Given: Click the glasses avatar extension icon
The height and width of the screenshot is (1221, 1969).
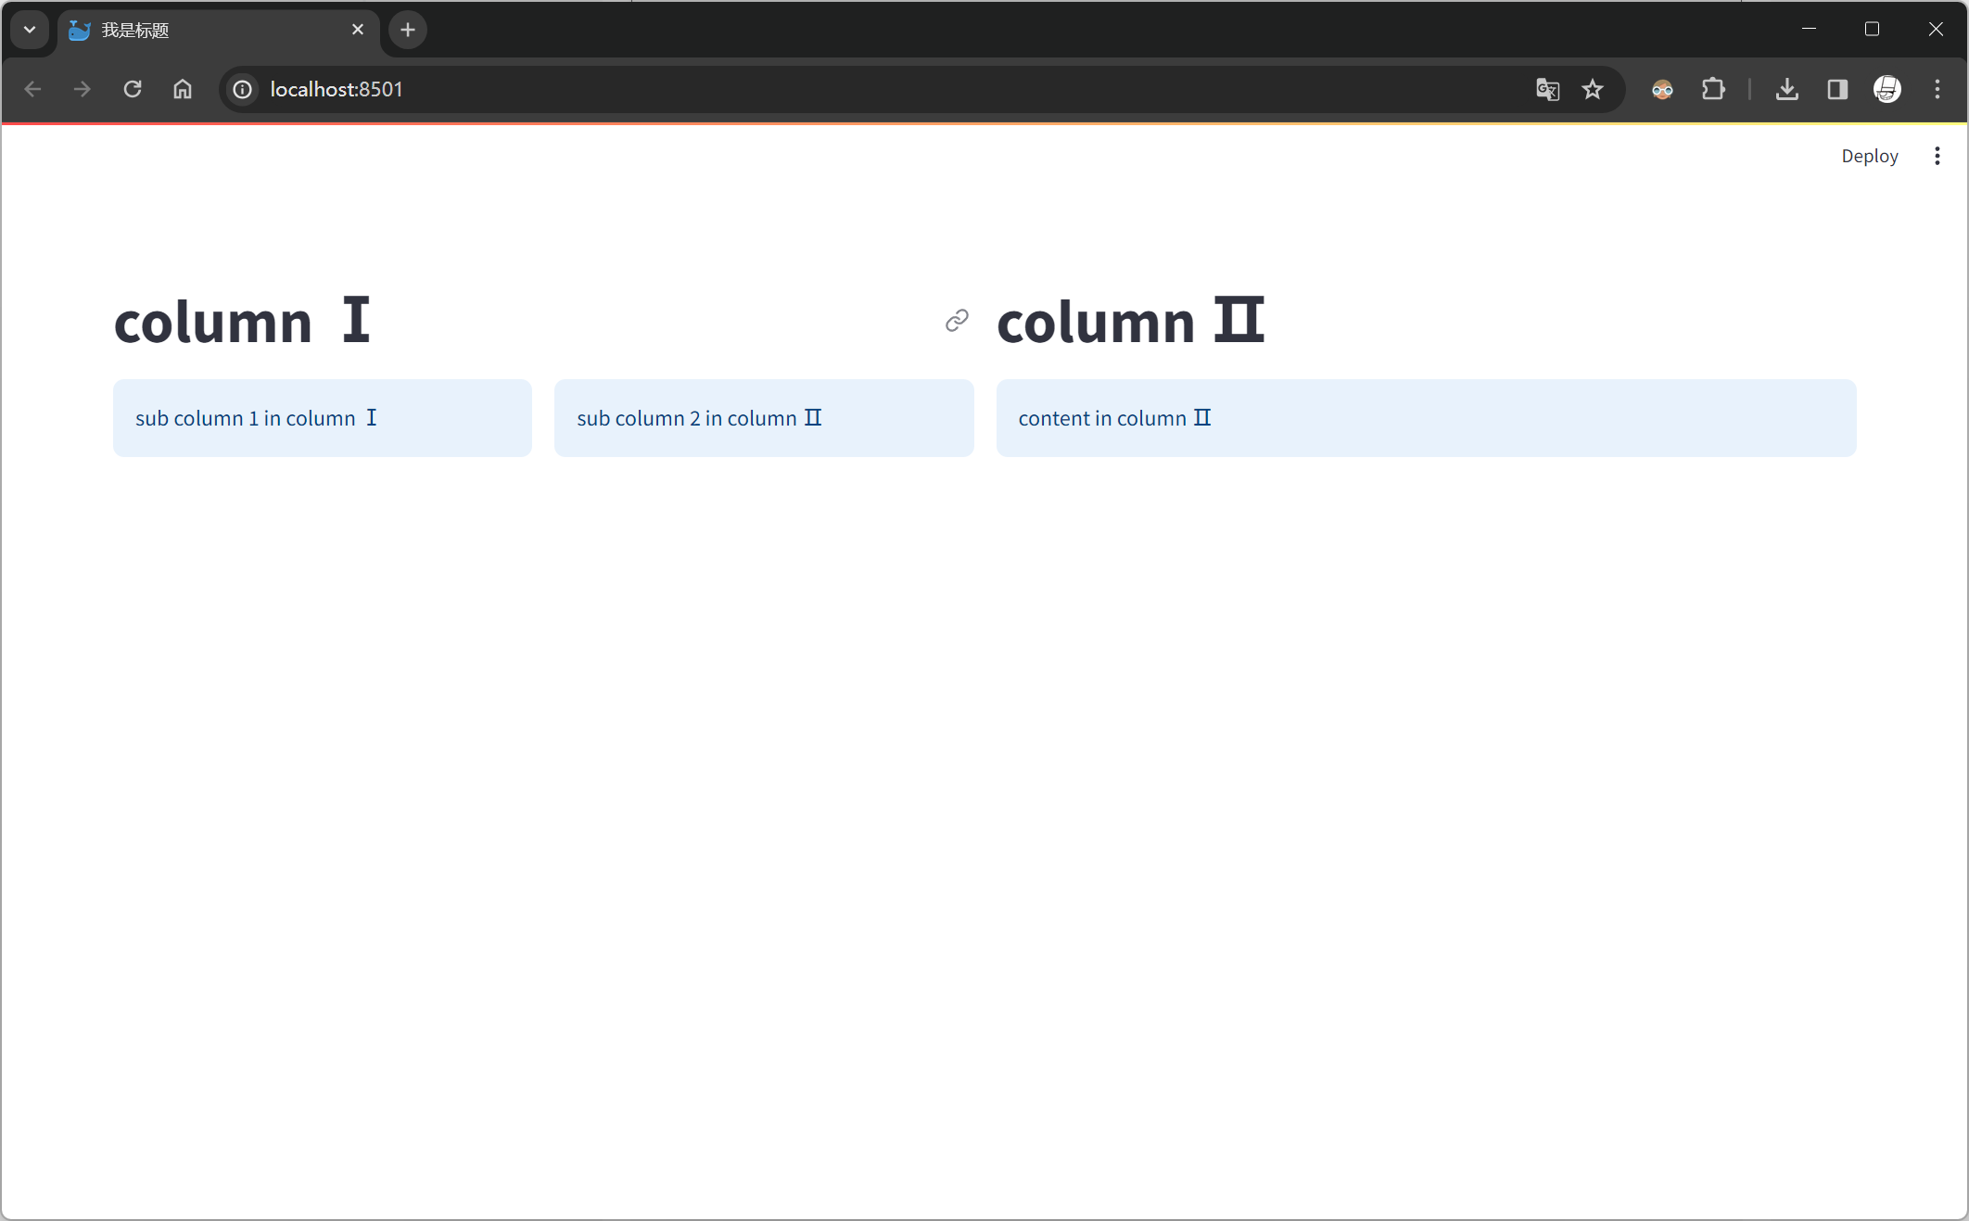Looking at the screenshot, I should click(1662, 89).
